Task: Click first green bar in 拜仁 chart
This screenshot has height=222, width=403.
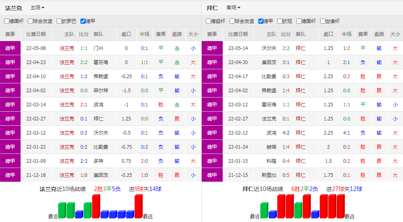Action: click(264, 210)
